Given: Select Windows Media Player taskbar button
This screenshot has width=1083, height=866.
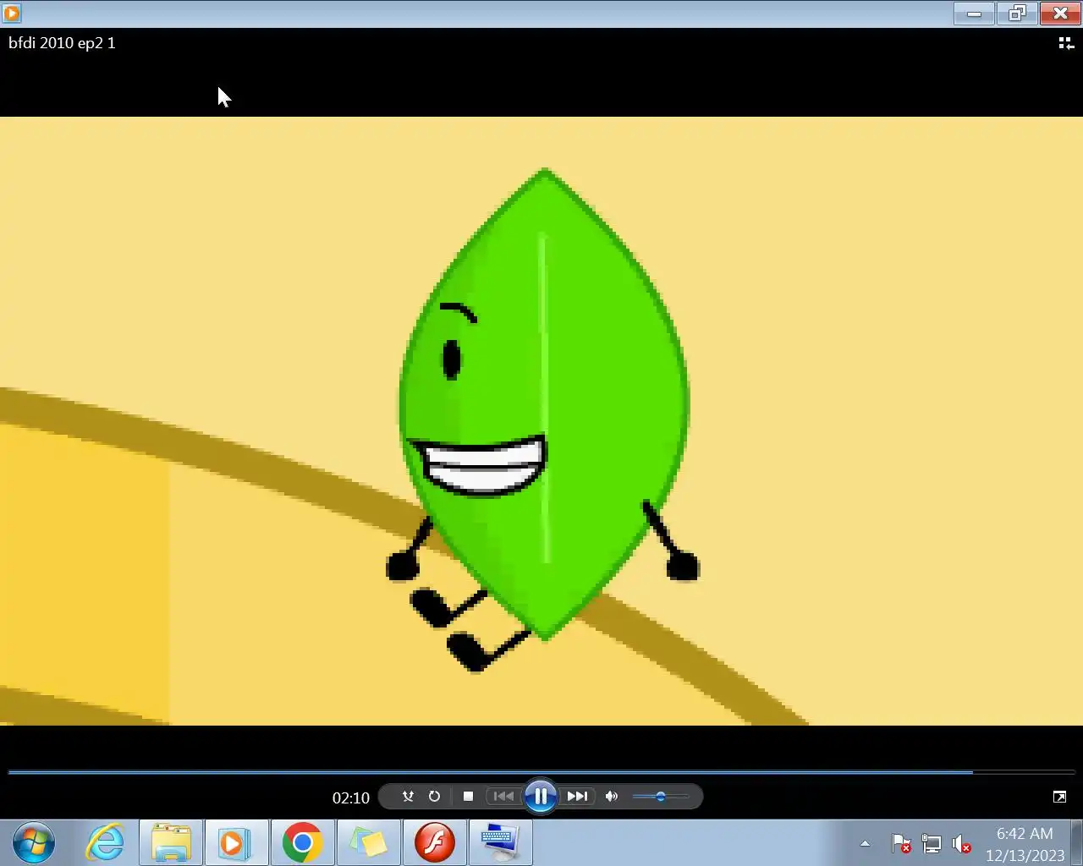Looking at the screenshot, I should (237, 843).
